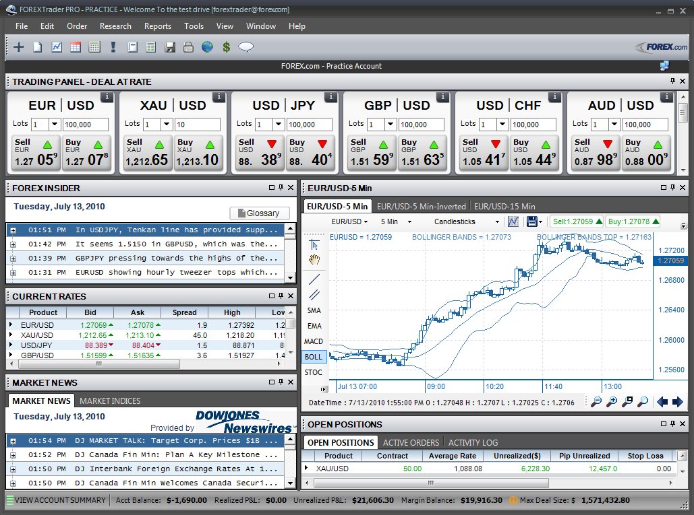Click the floppy disk save icon in toolbar
The width and height of the screenshot is (694, 515).
point(170,47)
